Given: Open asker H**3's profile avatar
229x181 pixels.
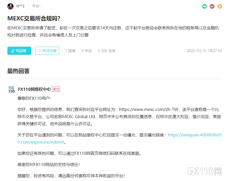Looking at the screenshot, I should coord(10,6).
